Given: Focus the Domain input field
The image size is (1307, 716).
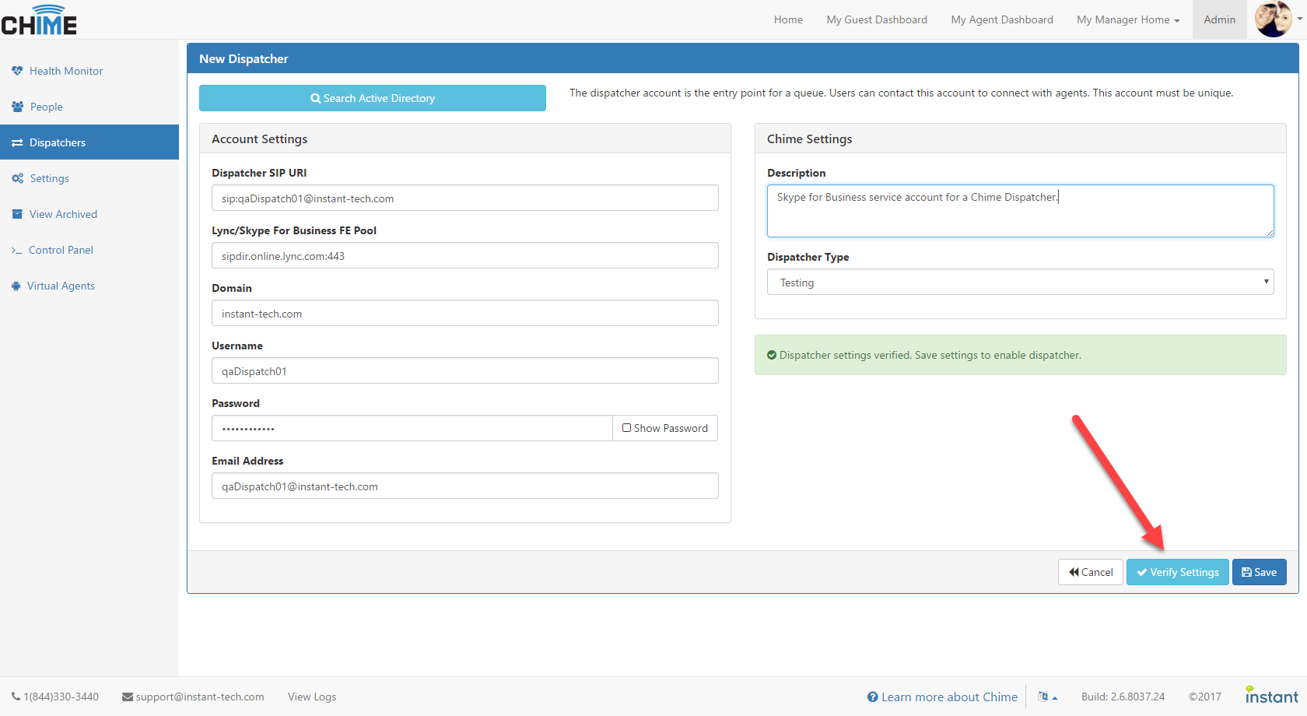Looking at the screenshot, I should click(x=465, y=313).
